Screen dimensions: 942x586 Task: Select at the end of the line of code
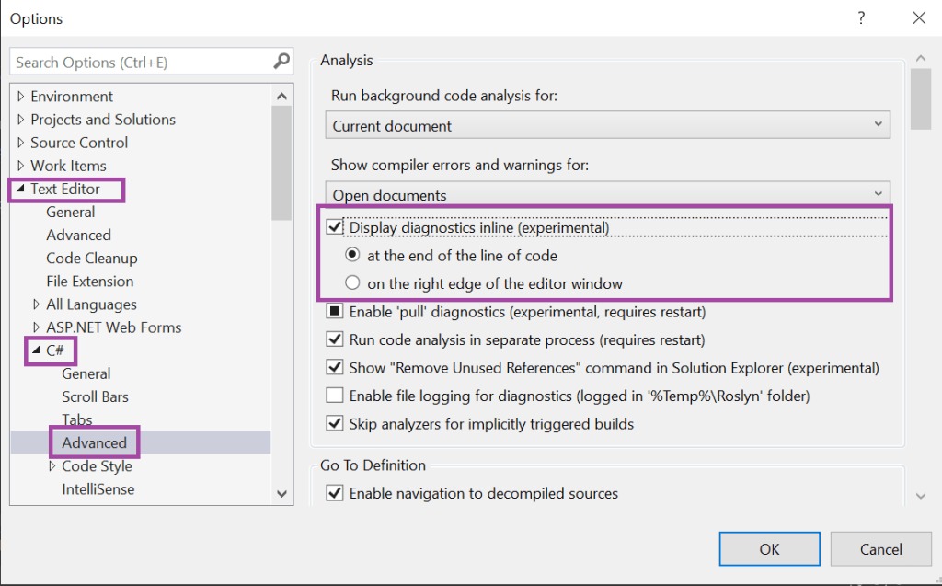coord(352,255)
